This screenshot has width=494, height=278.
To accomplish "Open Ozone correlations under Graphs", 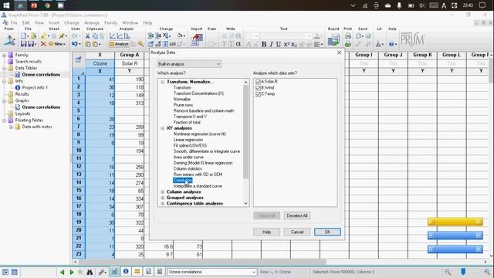I will point(41,107).
